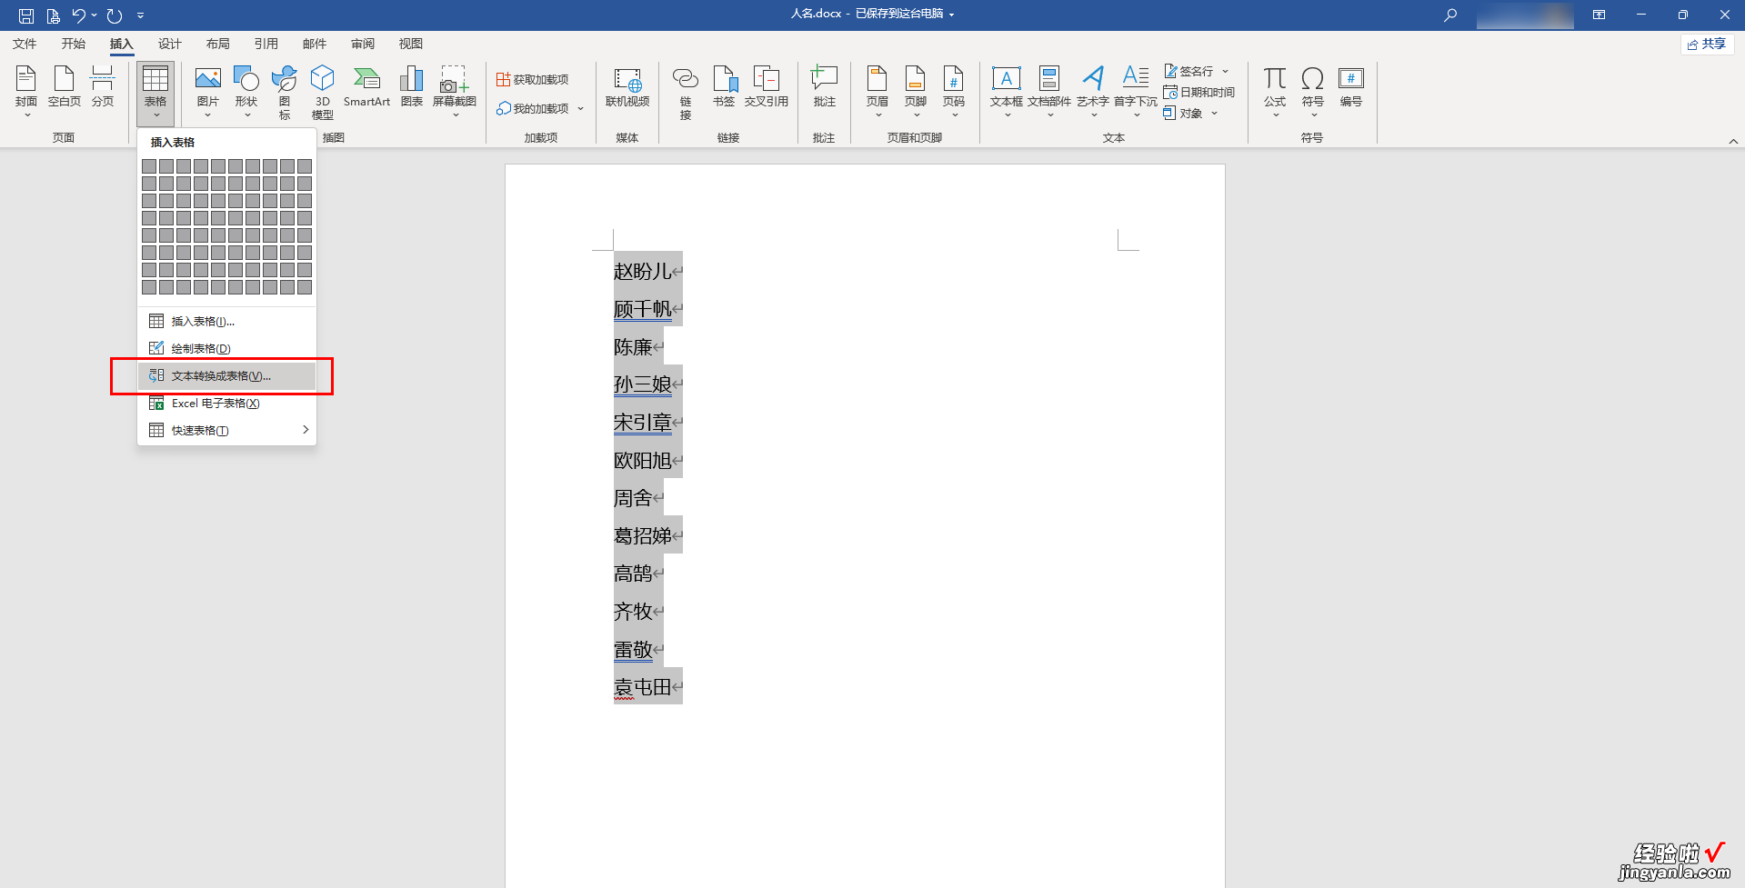Switch to the Home (开始) tab
1745x888 pixels.
tap(74, 44)
